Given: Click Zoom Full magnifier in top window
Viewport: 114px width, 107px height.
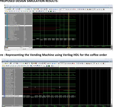Looking at the screenshot, I should (40, 11).
